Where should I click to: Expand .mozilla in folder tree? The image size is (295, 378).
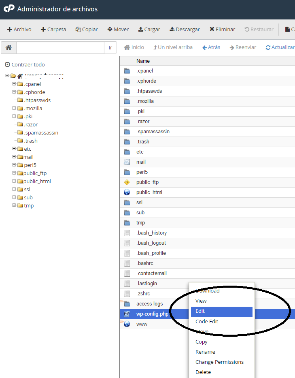pyautogui.click(x=14, y=108)
